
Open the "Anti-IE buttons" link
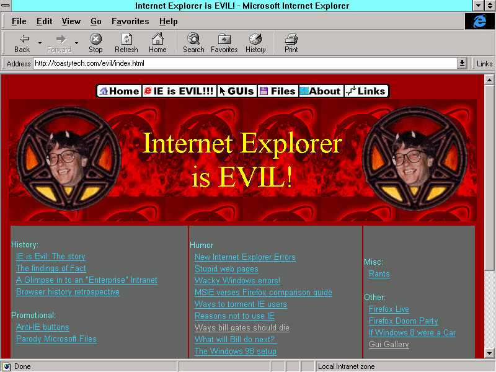point(43,327)
